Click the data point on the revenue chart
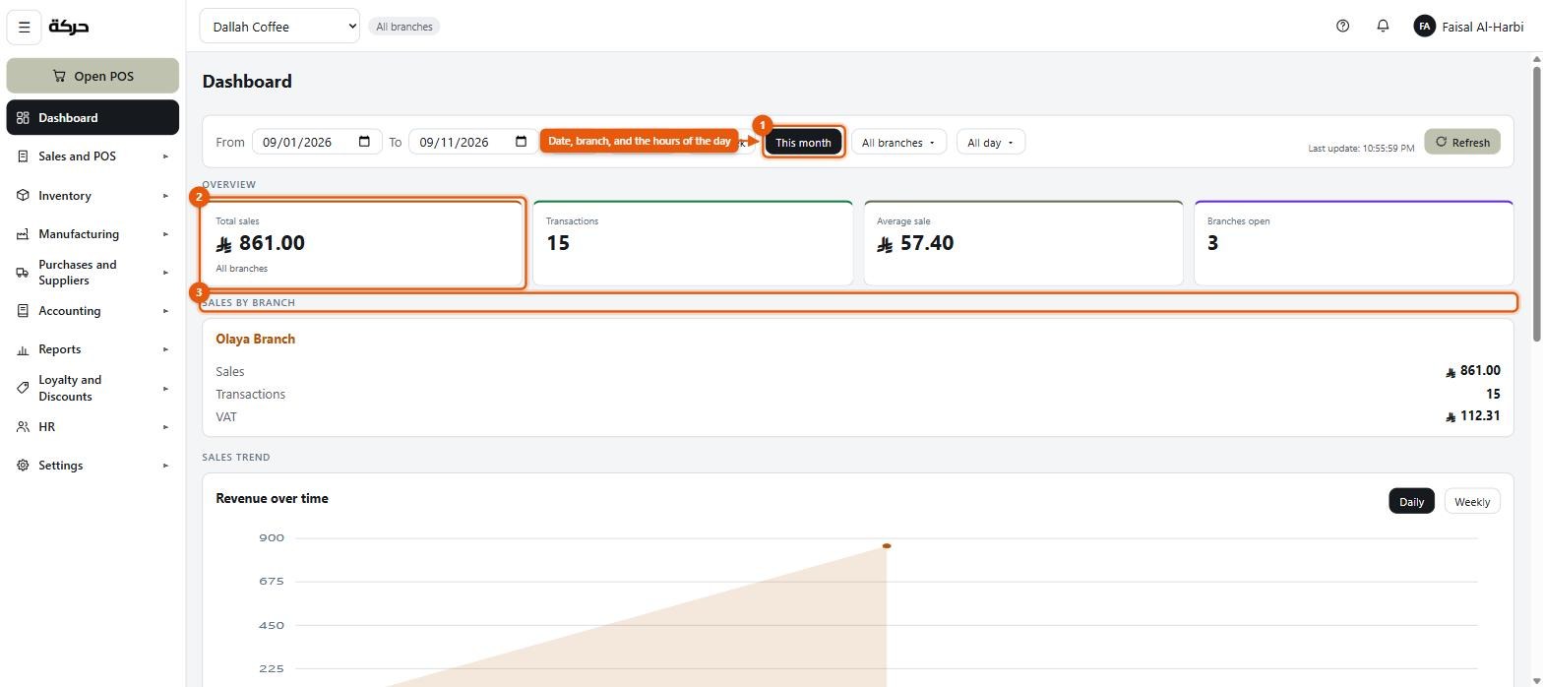Image resolution: width=1543 pixels, height=687 pixels. 887,546
